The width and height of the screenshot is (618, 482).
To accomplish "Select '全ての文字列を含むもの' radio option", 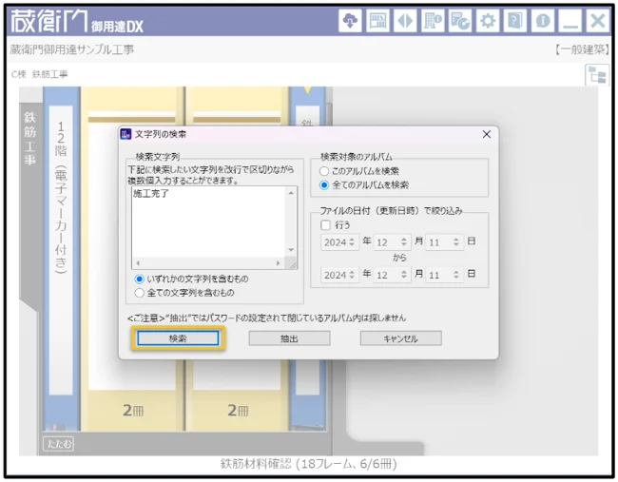I will tap(140, 293).
